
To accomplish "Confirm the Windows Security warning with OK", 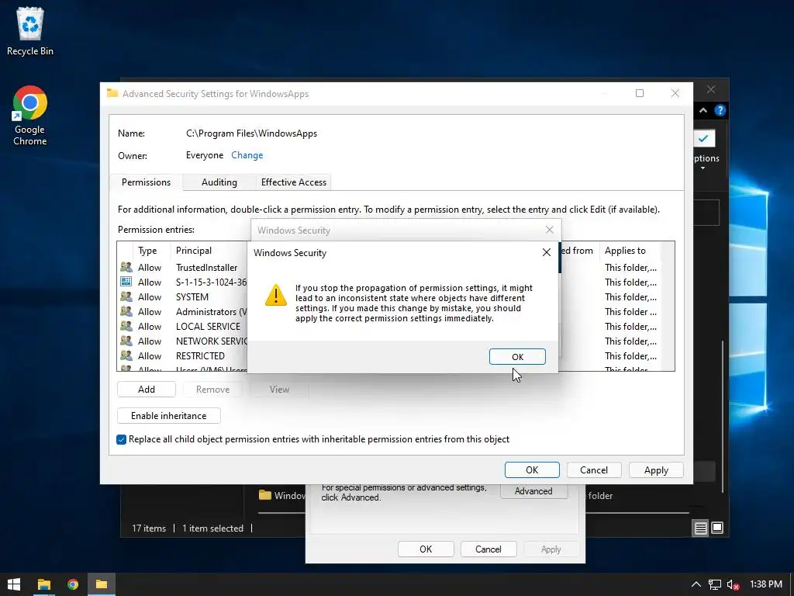I will coord(517,357).
